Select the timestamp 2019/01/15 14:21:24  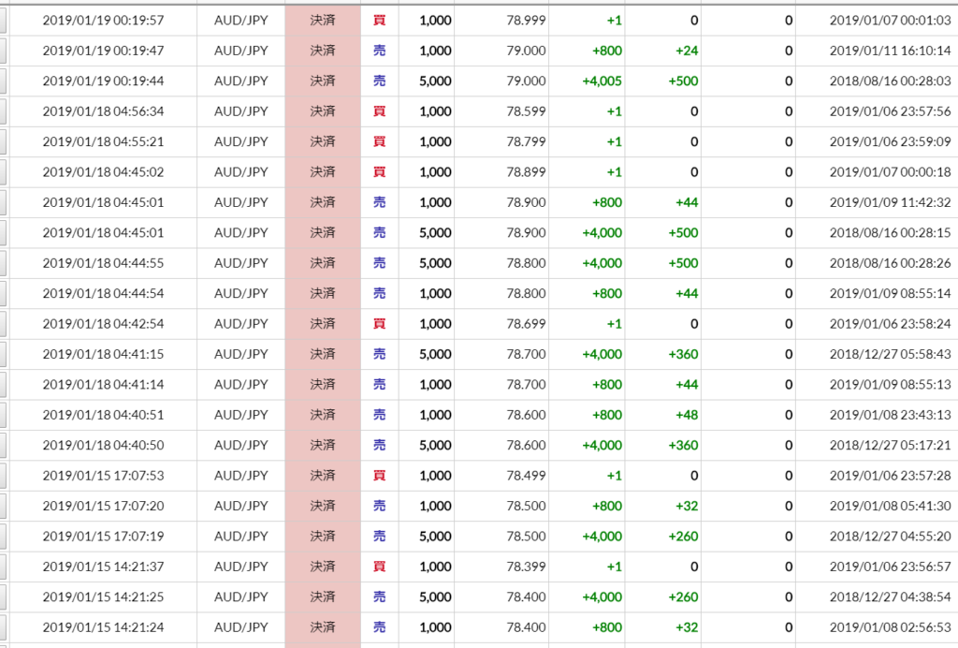click(103, 627)
